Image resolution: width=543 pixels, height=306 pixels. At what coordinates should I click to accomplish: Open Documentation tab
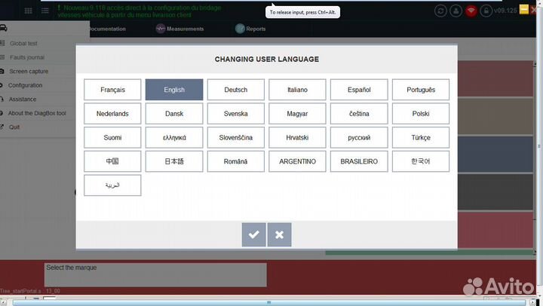(x=107, y=29)
